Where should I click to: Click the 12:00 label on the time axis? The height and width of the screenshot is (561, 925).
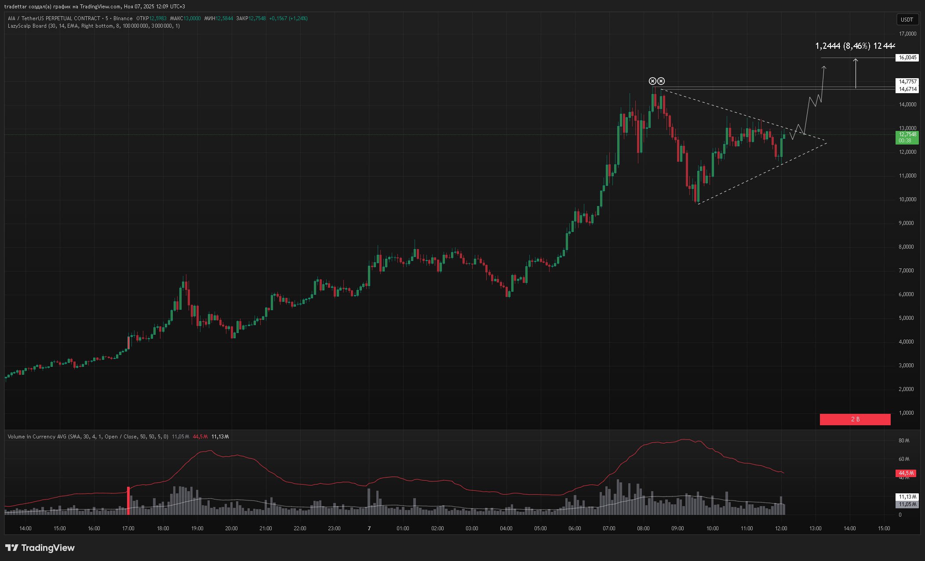[x=781, y=528]
